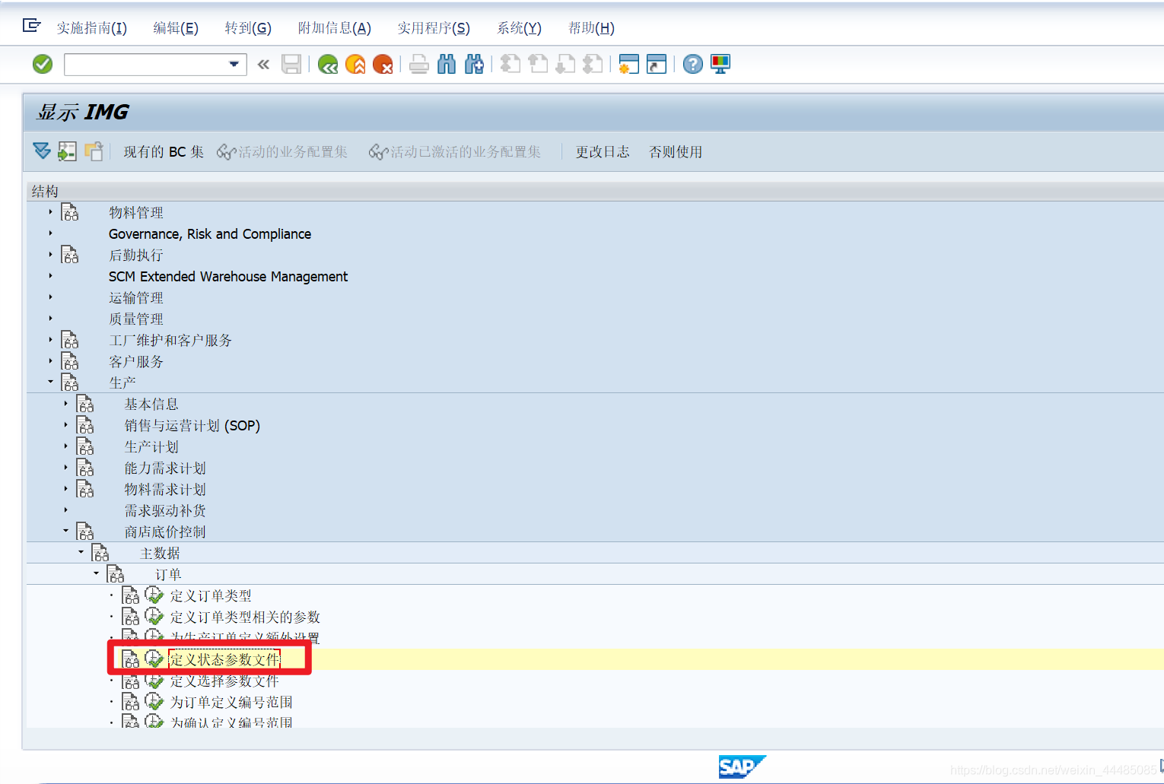Click the green Back arrow icon

(x=328, y=65)
